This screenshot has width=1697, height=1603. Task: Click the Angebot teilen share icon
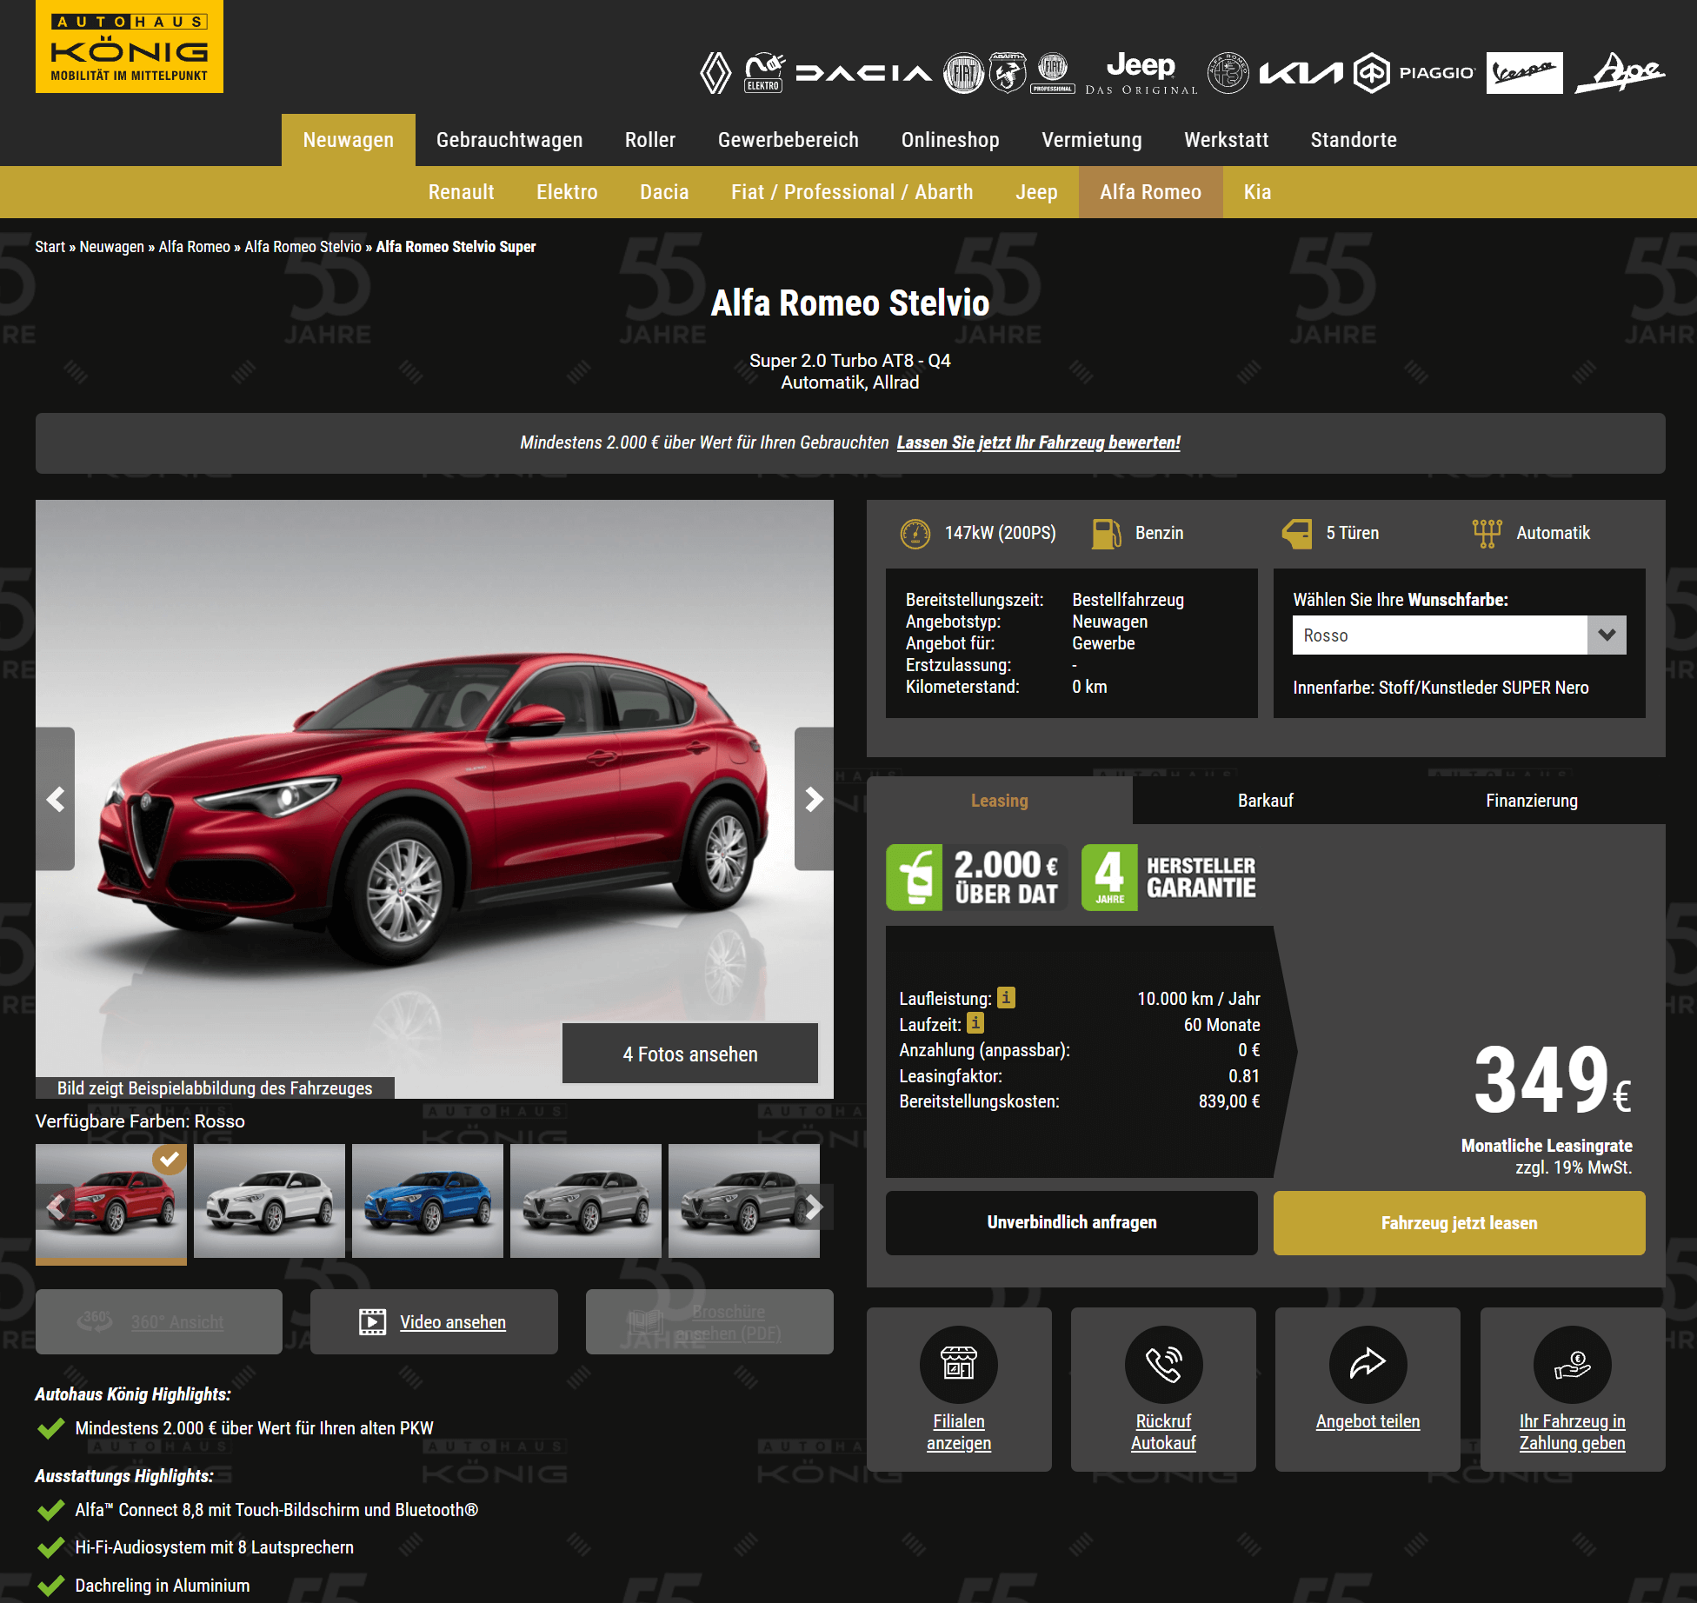1368,1364
